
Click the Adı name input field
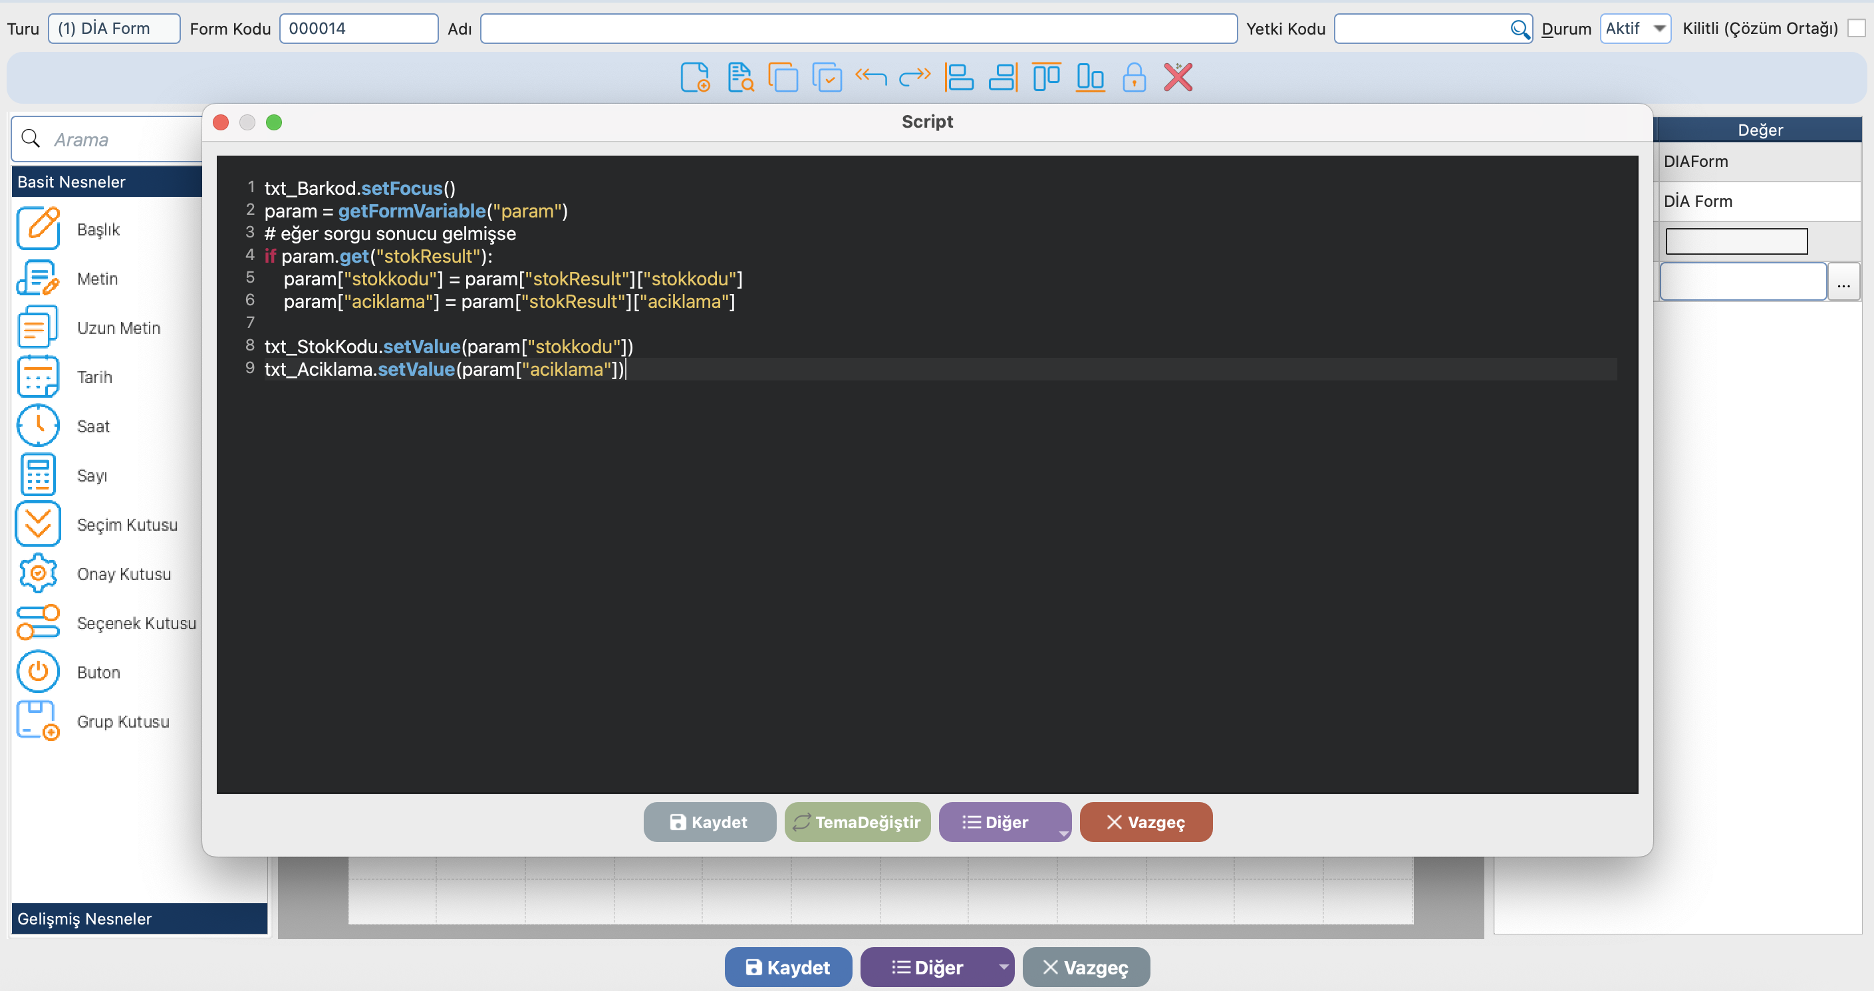point(858,29)
